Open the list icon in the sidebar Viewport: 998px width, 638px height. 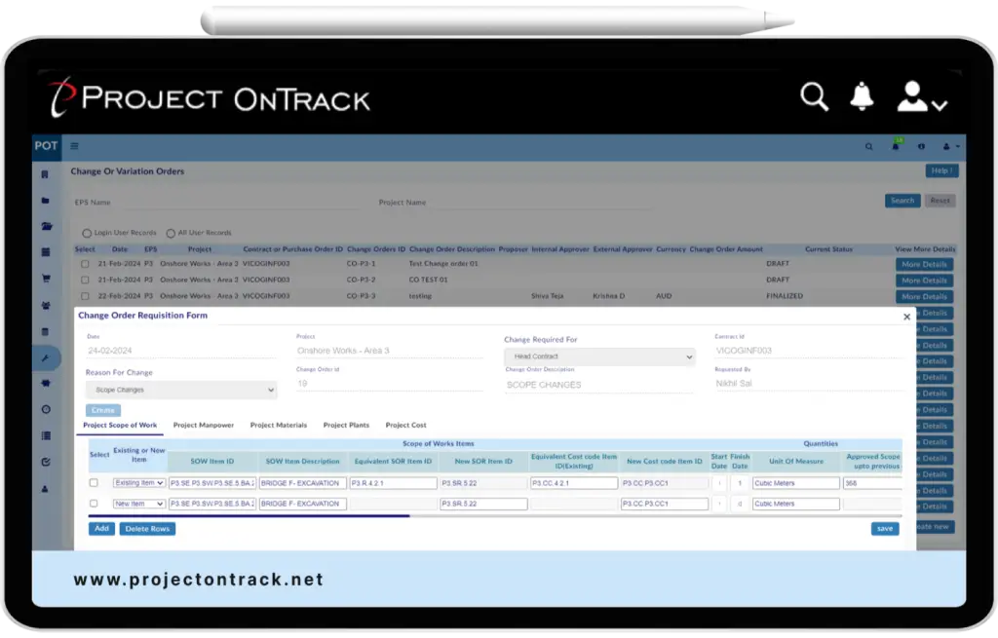(x=46, y=436)
